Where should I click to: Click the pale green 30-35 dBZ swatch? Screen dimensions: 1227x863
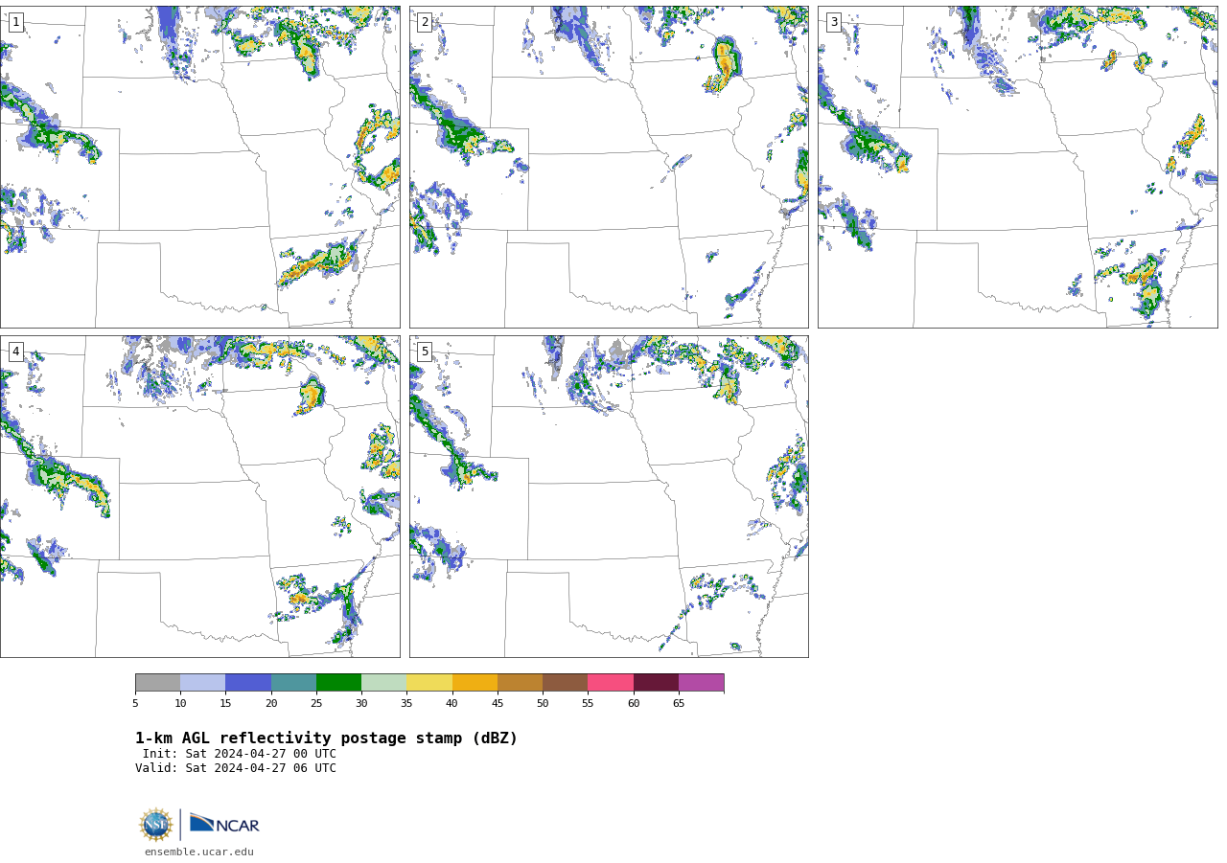[384, 683]
